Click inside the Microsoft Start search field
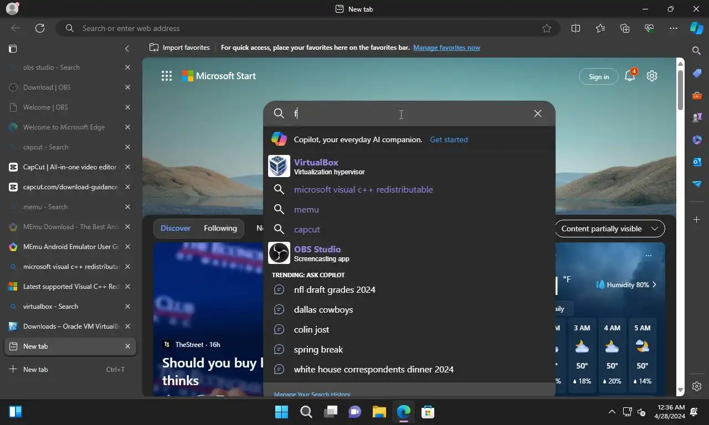Viewport: 709px width, 425px height. pos(410,113)
